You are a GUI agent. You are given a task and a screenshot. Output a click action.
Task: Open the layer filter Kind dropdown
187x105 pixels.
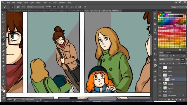164,56
